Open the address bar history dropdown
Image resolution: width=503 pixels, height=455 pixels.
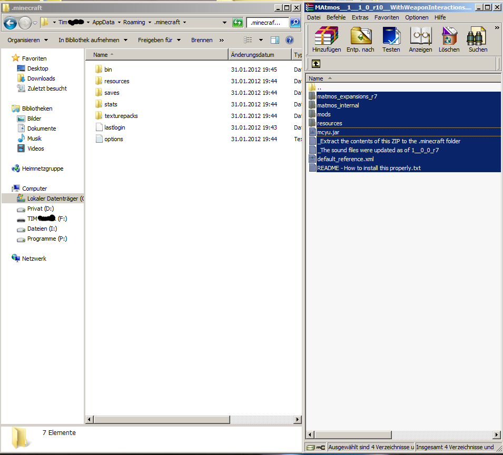(224, 23)
